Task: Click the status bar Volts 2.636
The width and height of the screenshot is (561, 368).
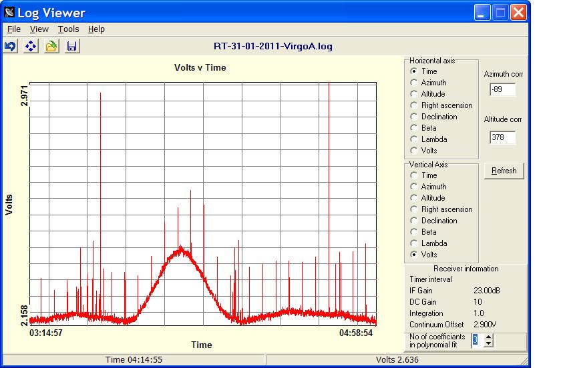Action: tap(397, 360)
